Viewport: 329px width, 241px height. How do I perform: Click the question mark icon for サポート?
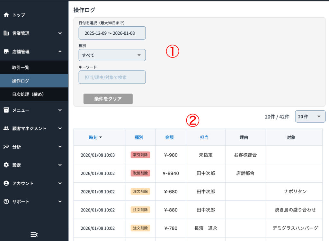tap(6, 202)
